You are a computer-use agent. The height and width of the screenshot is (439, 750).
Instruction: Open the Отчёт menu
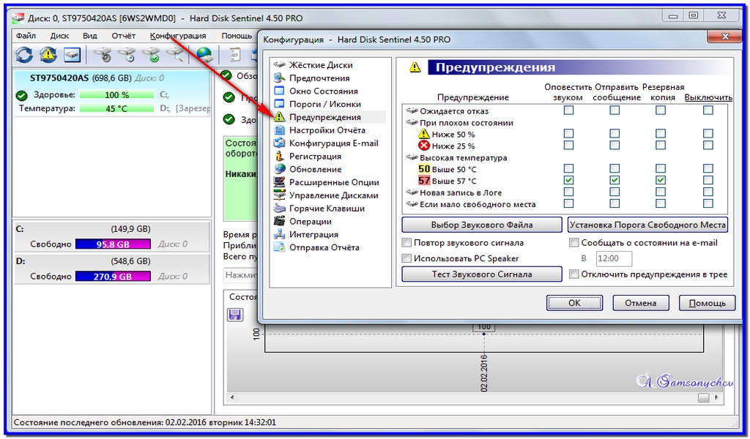pyautogui.click(x=123, y=36)
